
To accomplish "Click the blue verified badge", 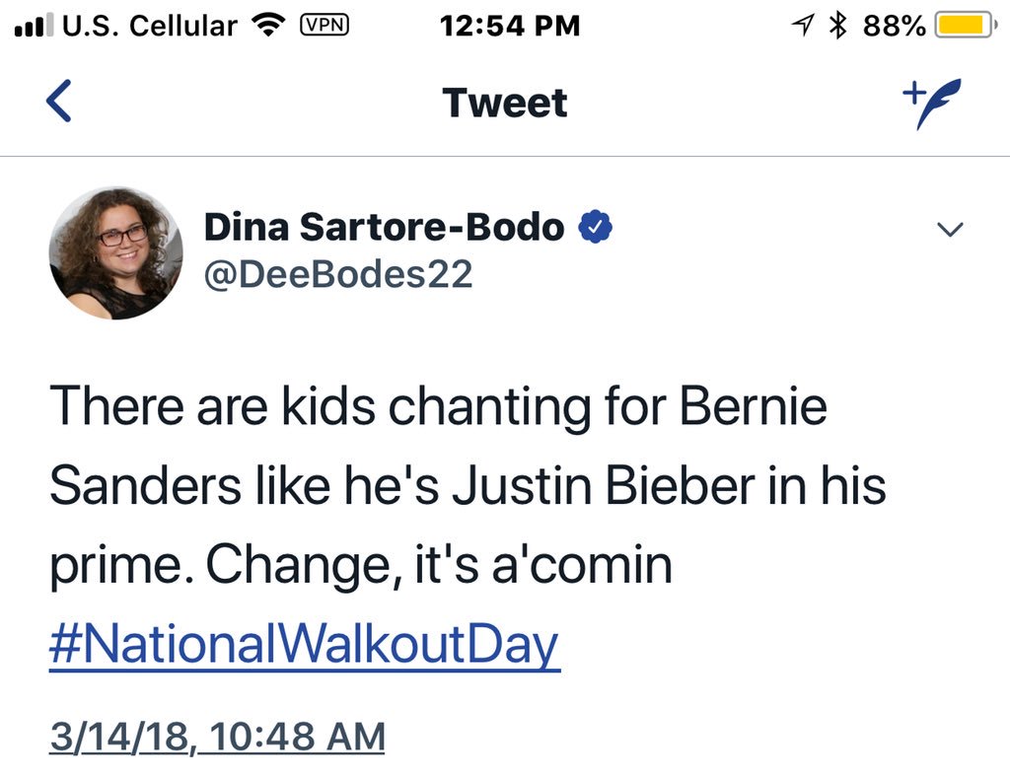I will (596, 228).
